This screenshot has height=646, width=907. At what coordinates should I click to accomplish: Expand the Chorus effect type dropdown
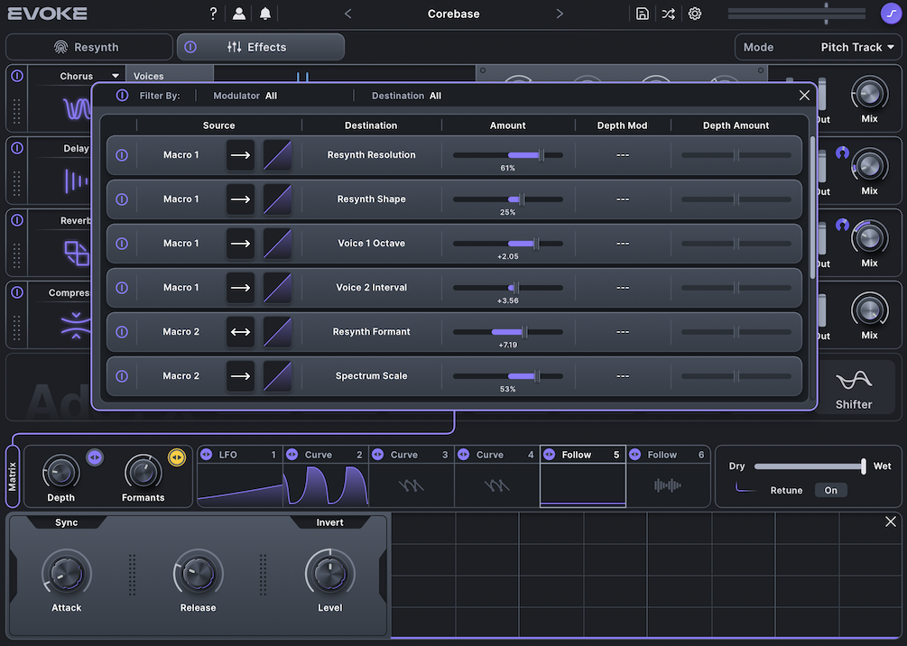[x=116, y=77]
